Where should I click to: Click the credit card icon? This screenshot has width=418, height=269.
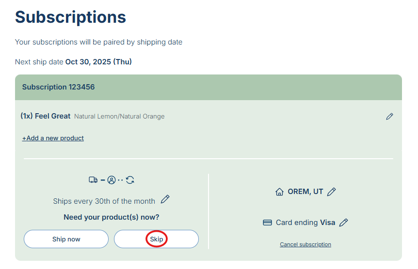pos(267,223)
